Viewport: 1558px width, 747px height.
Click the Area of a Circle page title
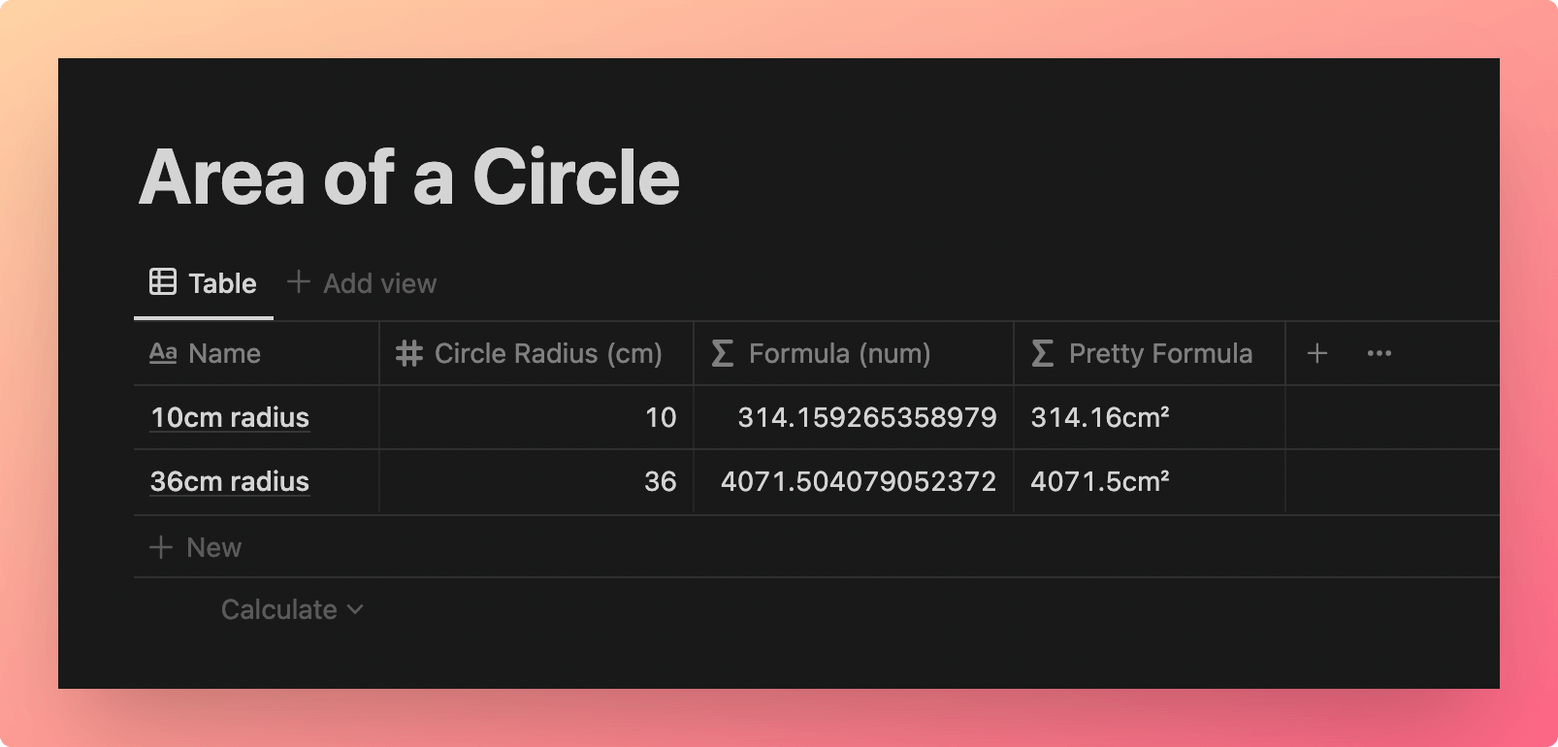click(409, 177)
